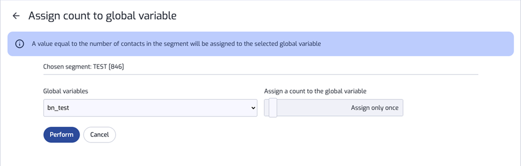The image size is (521, 166).
Task: Open the Global variables dropdown
Action: coord(150,108)
